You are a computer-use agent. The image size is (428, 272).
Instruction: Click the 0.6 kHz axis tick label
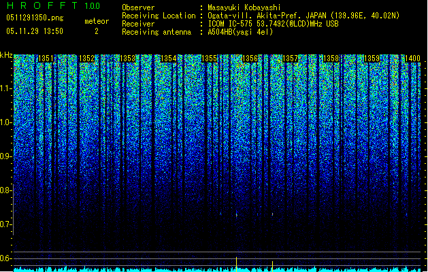[x=5, y=258]
